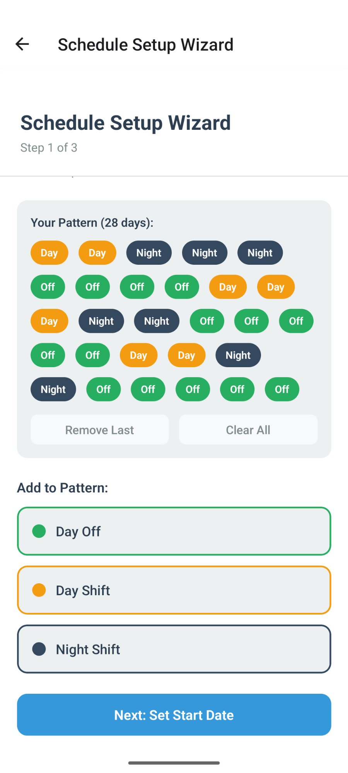Select the Day Off option
Image resolution: width=348 pixels, height=773 pixels.
tap(174, 531)
